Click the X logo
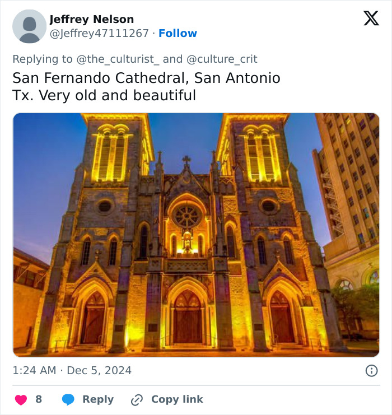The width and height of the screenshot is (392, 415). point(371,19)
